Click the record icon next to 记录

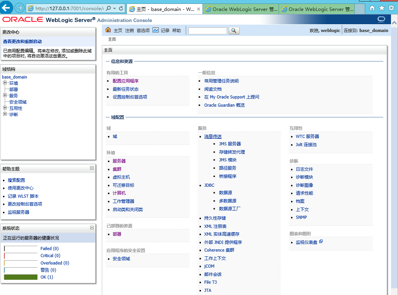coord(156,30)
